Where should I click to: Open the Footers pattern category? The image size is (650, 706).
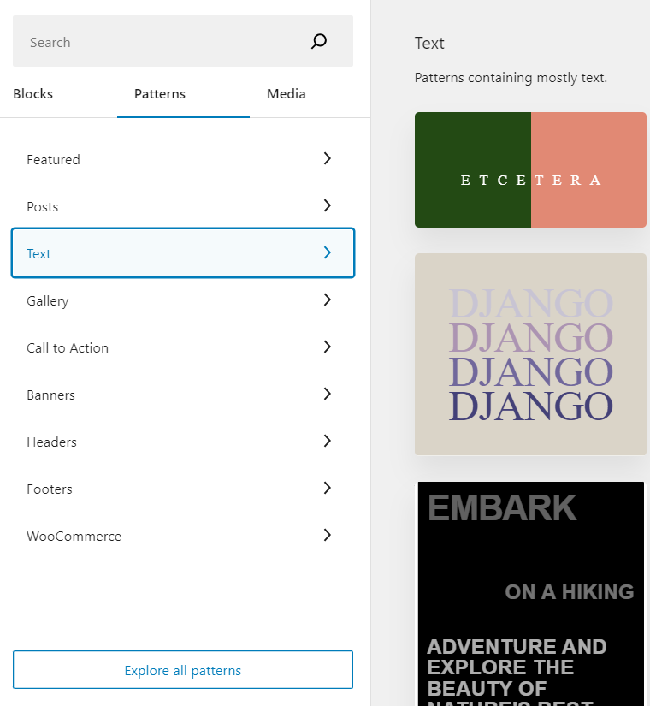(x=183, y=489)
